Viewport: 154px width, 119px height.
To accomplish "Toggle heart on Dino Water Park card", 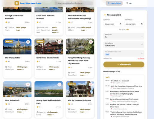I will (28, 84).
